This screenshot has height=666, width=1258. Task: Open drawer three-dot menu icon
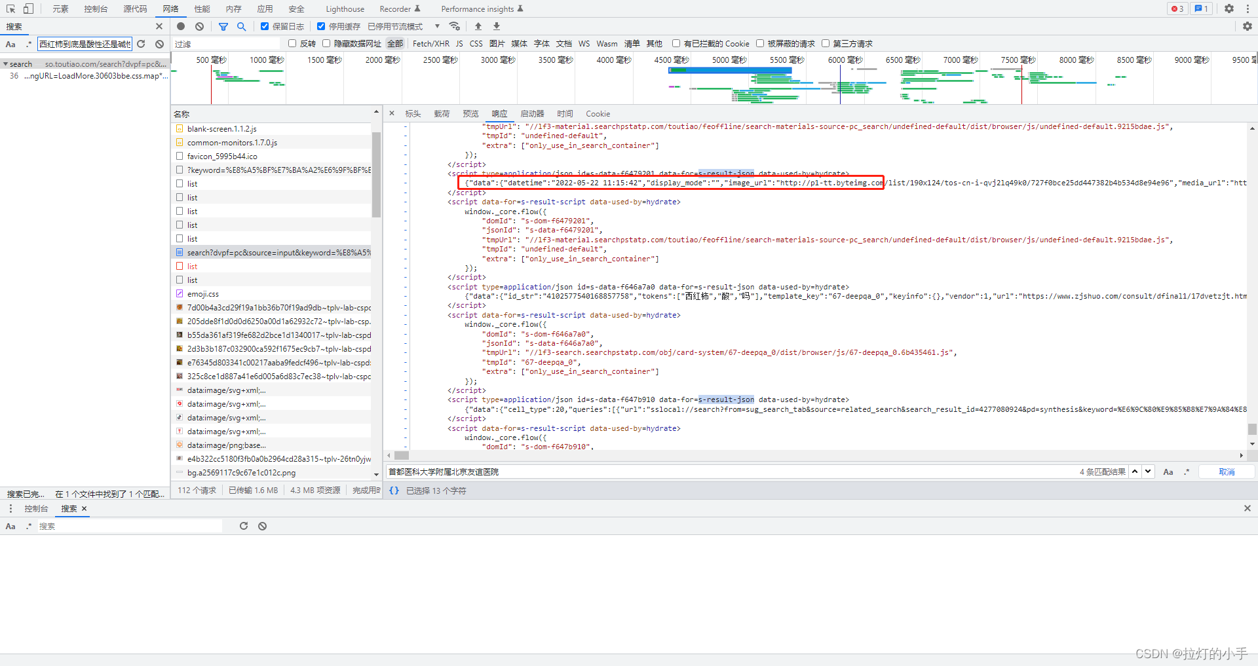click(10, 508)
